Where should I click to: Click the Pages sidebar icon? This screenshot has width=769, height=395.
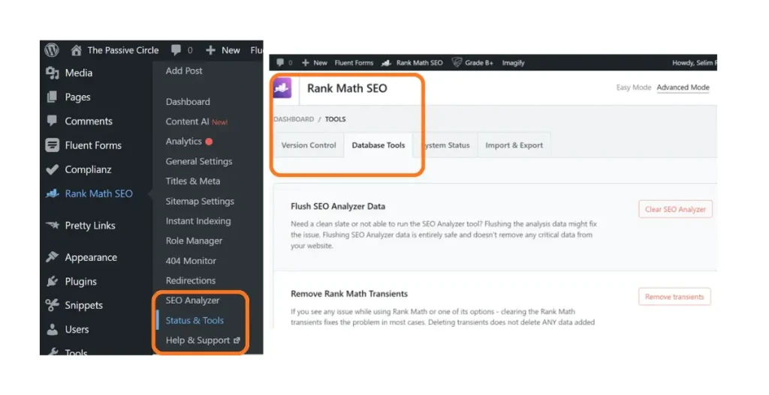pyautogui.click(x=52, y=97)
